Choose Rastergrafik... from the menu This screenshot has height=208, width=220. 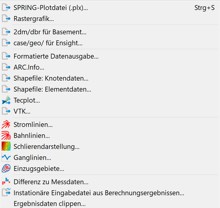(110, 18)
